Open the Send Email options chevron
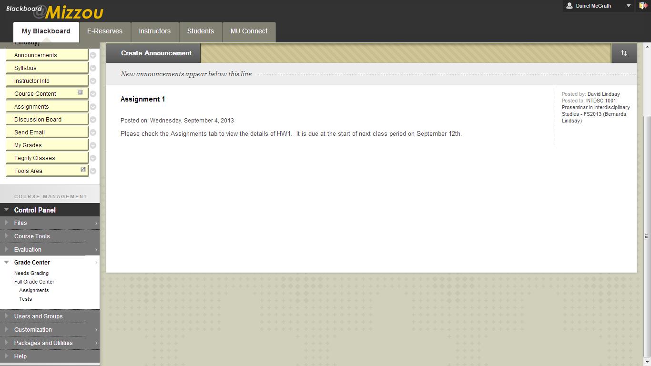Image resolution: width=651 pixels, height=366 pixels. pyautogui.click(x=93, y=132)
